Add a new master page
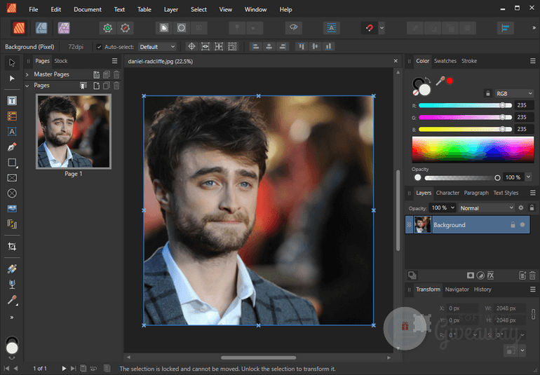The width and height of the screenshot is (540, 375). pyautogui.click(x=97, y=74)
